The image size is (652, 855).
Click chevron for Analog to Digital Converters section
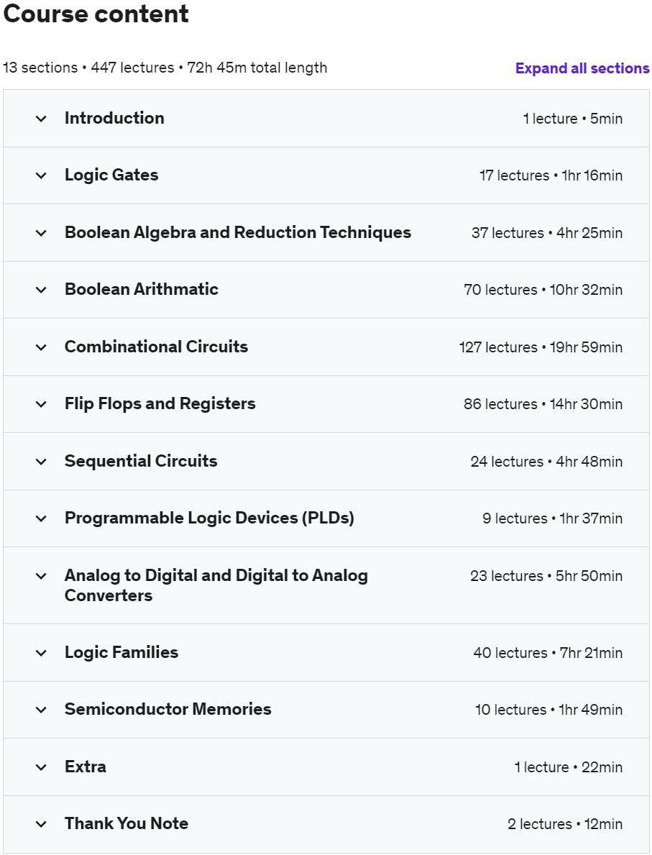point(41,576)
